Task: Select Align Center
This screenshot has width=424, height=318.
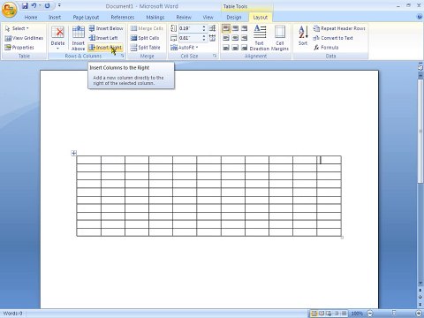Action: pyautogui.click(x=235, y=38)
